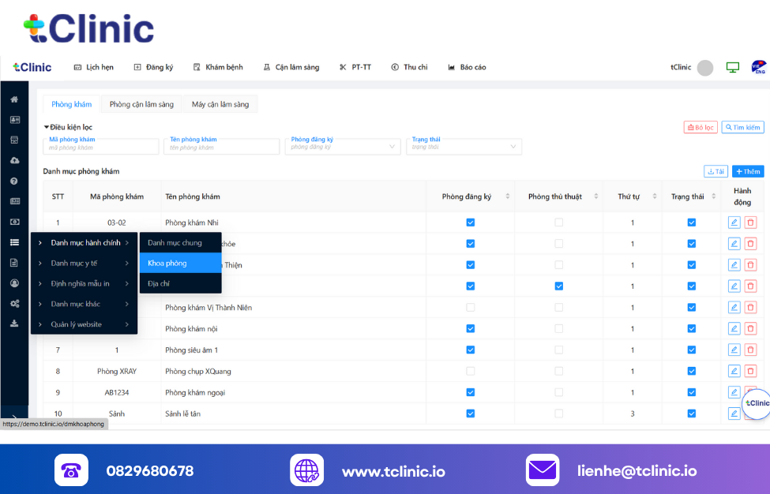Open floating tClinic chat bubble
Image resolution: width=770 pixels, height=494 pixels.
tap(757, 404)
